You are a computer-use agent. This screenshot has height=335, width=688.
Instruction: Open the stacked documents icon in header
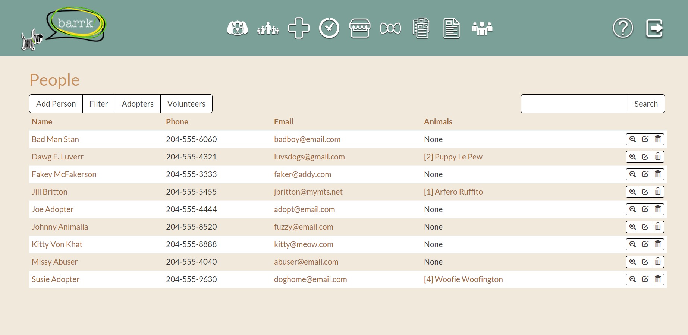tap(421, 28)
